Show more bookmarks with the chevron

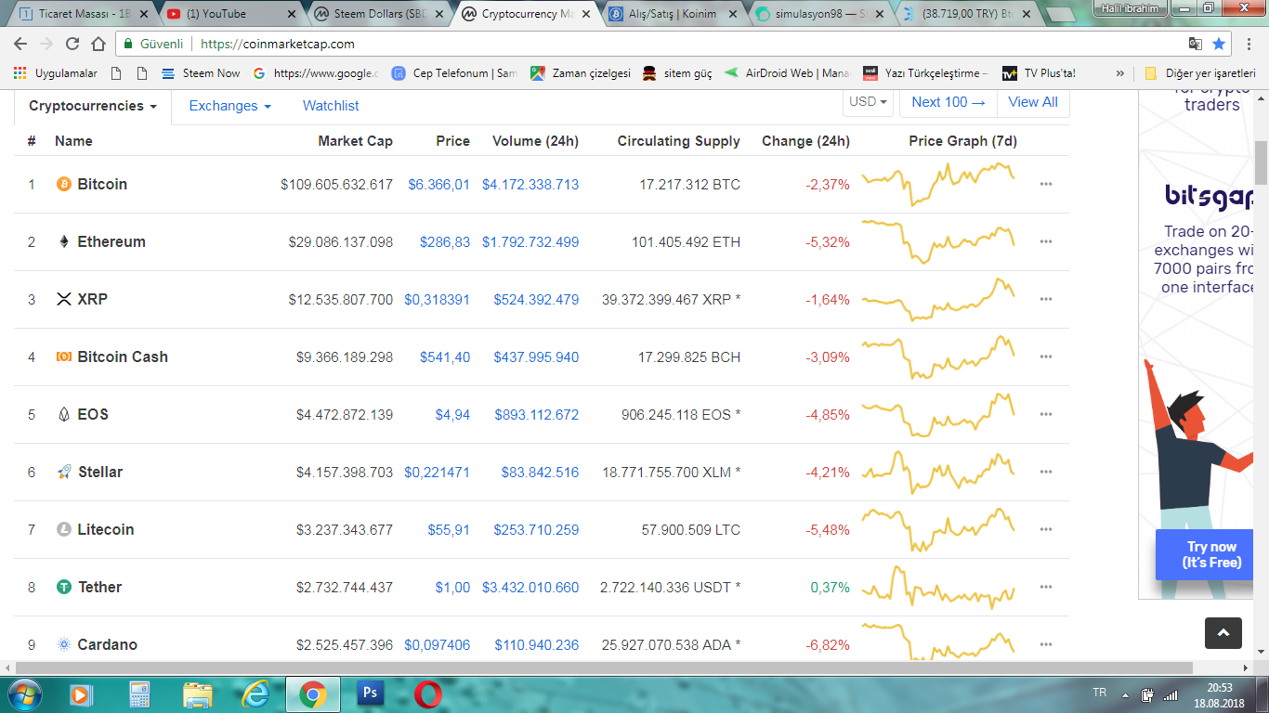(1119, 73)
